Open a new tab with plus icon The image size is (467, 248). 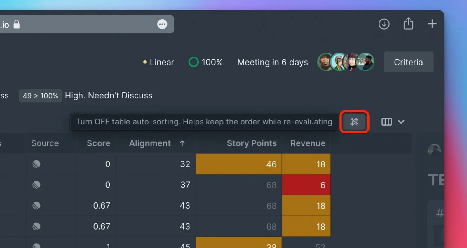coord(432,24)
